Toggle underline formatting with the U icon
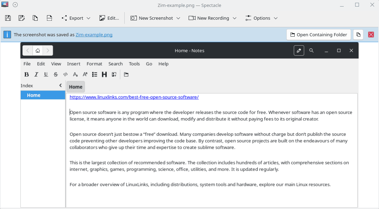Image resolution: width=379 pixels, height=209 pixels. coord(46,74)
